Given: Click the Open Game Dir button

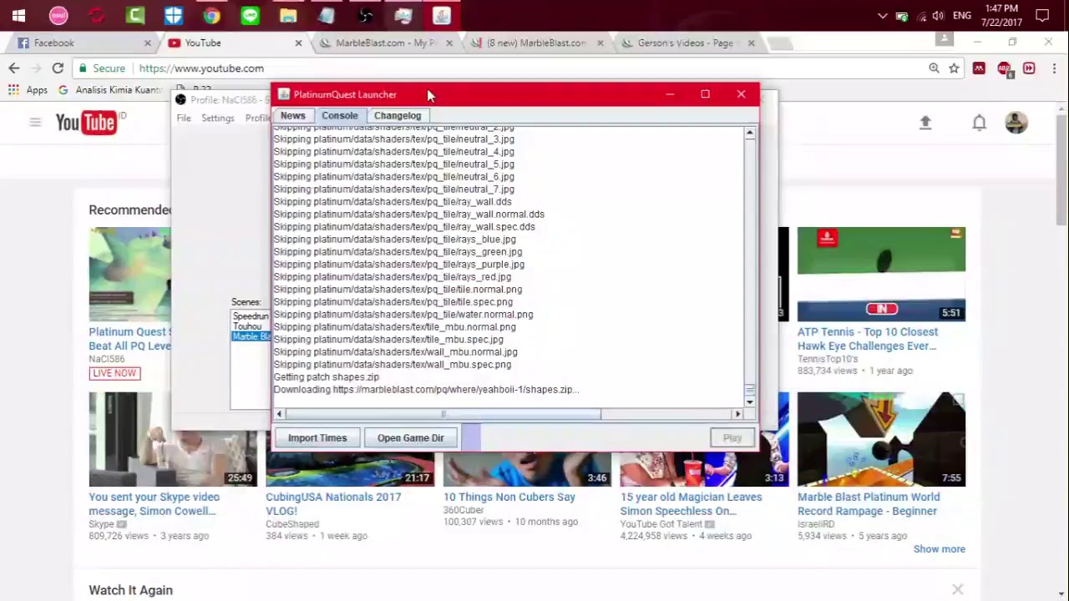Looking at the screenshot, I should [x=410, y=437].
